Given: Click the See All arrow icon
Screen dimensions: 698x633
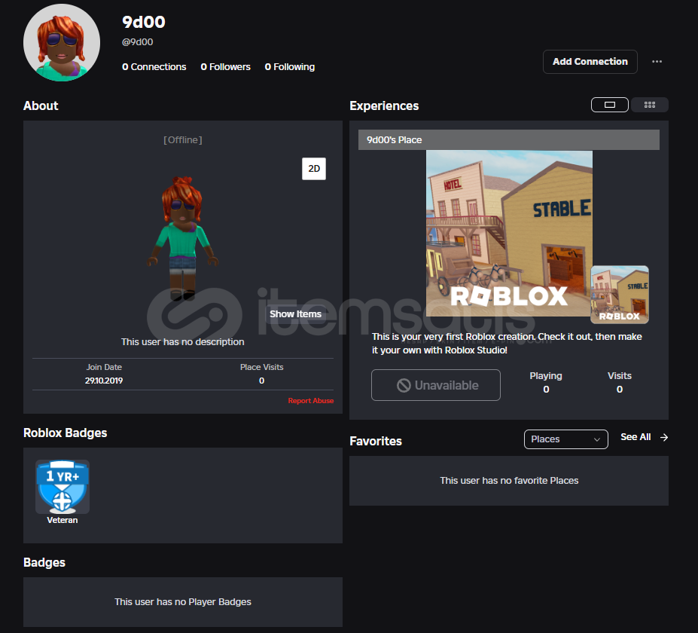Looking at the screenshot, I should click(663, 437).
